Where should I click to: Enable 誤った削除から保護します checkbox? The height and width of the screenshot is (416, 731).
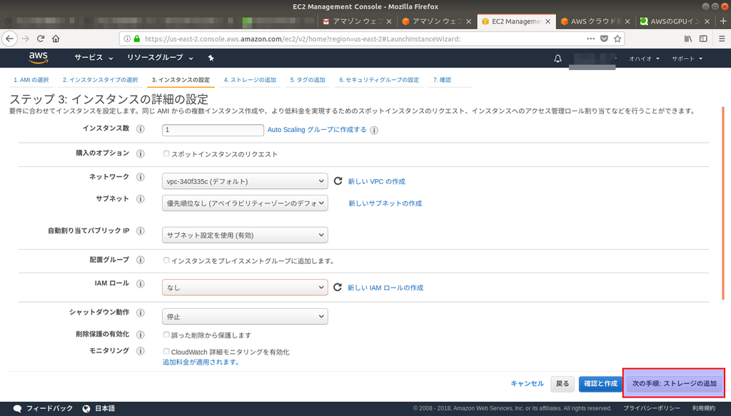pos(166,335)
